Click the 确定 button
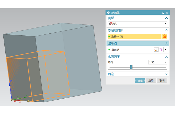Image resolution: width=175 pixels, height=114 pixels. tap(140, 81)
